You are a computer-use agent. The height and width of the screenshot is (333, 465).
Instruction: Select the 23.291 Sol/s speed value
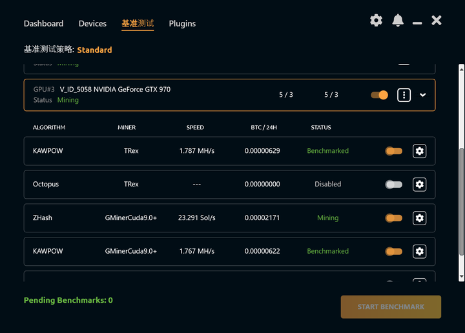pos(197,217)
